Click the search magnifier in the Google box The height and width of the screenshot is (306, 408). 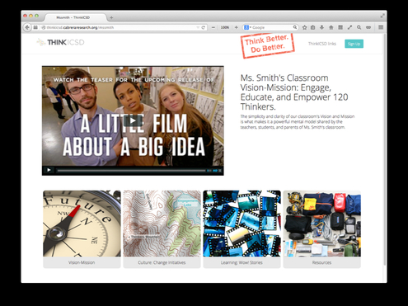(295, 27)
